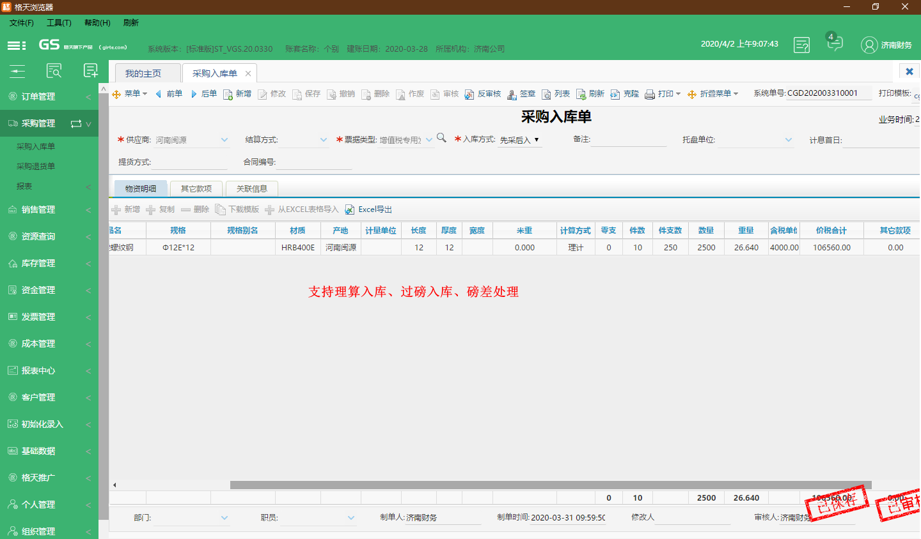The width and height of the screenshot is (921, 539).
Task: Expand 库存管理 in the sidebar
Action: click(x=49, y=263)
